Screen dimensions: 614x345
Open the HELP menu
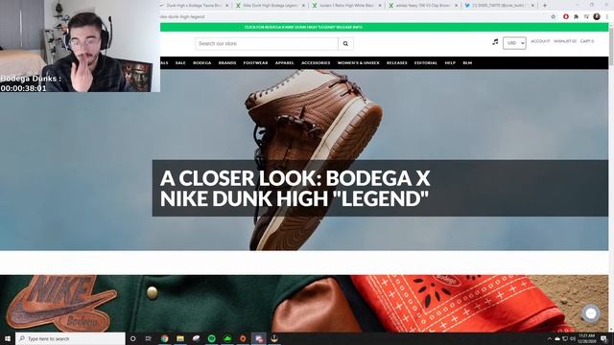[450, 63]
